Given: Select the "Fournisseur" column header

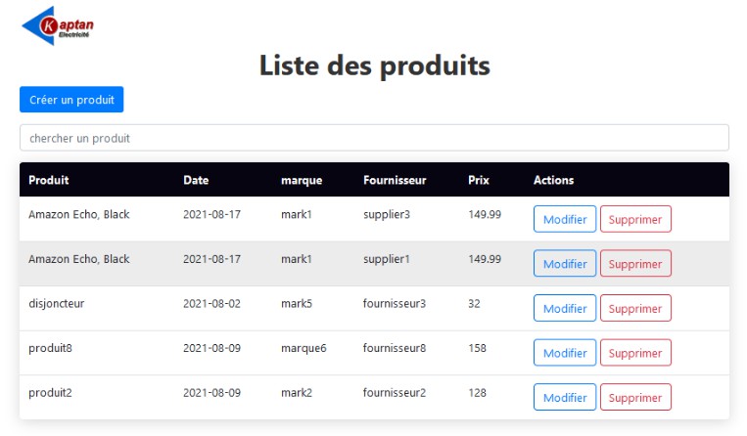Looking at the screenshot, I should (395, 180).
